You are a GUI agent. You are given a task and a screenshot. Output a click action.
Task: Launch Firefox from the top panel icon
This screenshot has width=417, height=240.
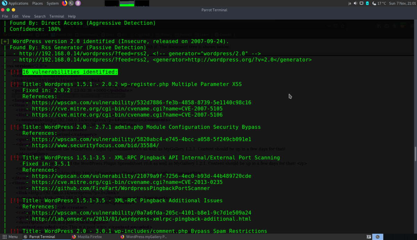(x=65, y=3)
